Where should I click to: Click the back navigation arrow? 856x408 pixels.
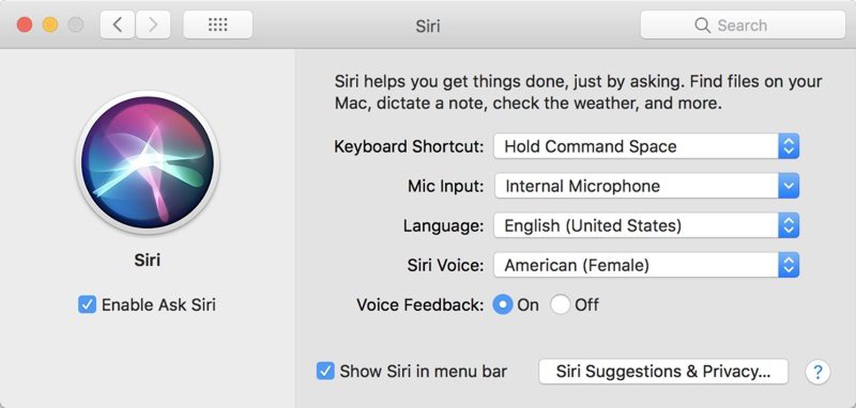click(117, 24)
